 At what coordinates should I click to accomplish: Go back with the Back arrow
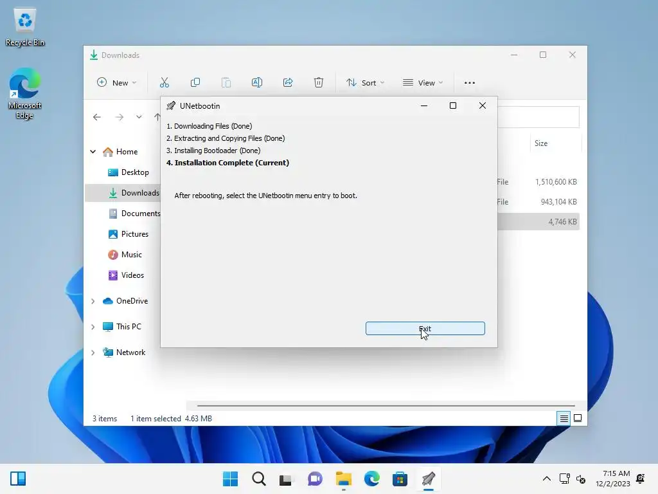coord(97,117)
